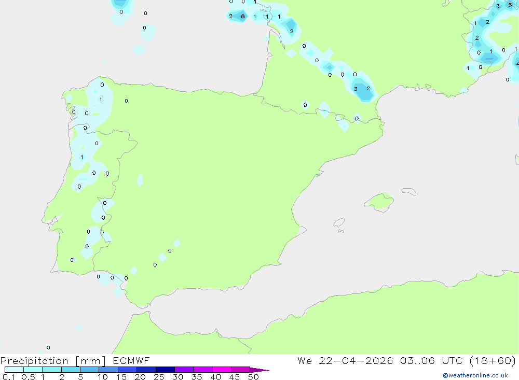The image size is (519, 380).
Task: Pick the 1–2 mm legend swatch
Action: click(52, 370)
